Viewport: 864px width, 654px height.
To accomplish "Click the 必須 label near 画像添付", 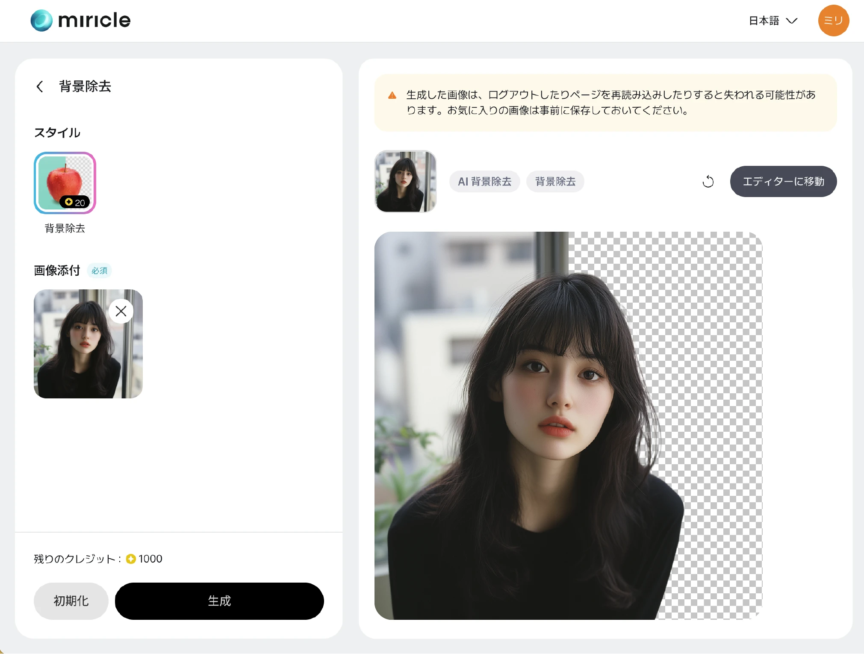I will click(100, 270).
